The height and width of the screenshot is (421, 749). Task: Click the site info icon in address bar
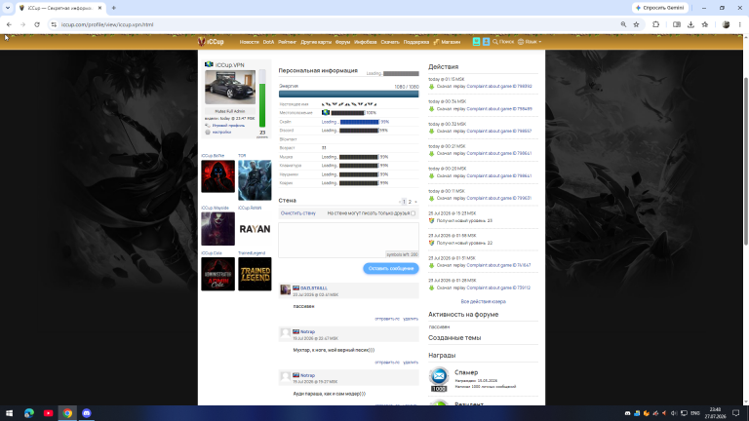point(54,24)
